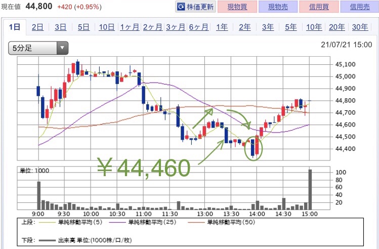
Task: Open the 2ヶ月 chart period
Action: click(152, 27)
